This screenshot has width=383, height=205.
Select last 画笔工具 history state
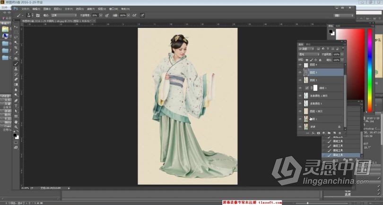(341, 155)
